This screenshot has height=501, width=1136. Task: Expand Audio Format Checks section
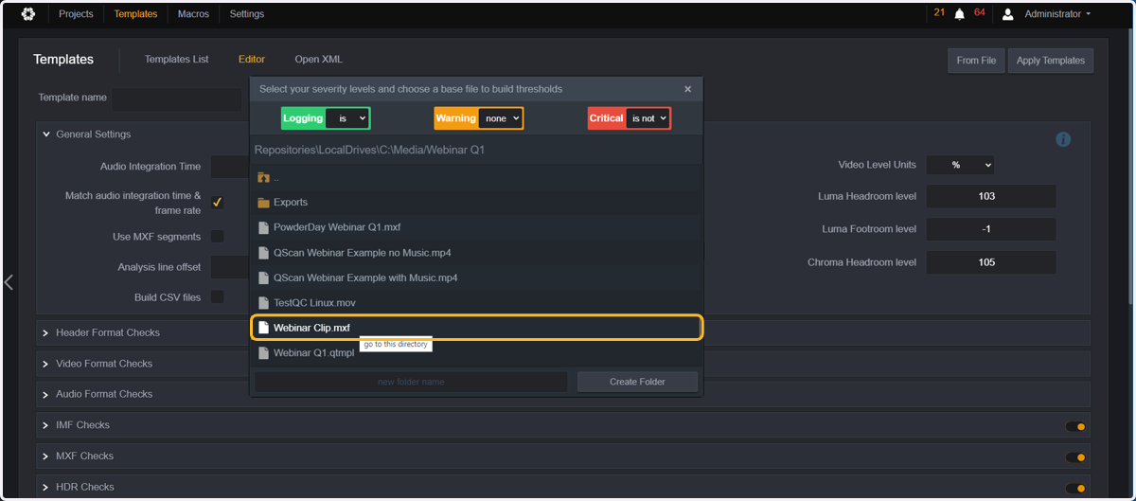pyautogui.click(x=46, y=394)
